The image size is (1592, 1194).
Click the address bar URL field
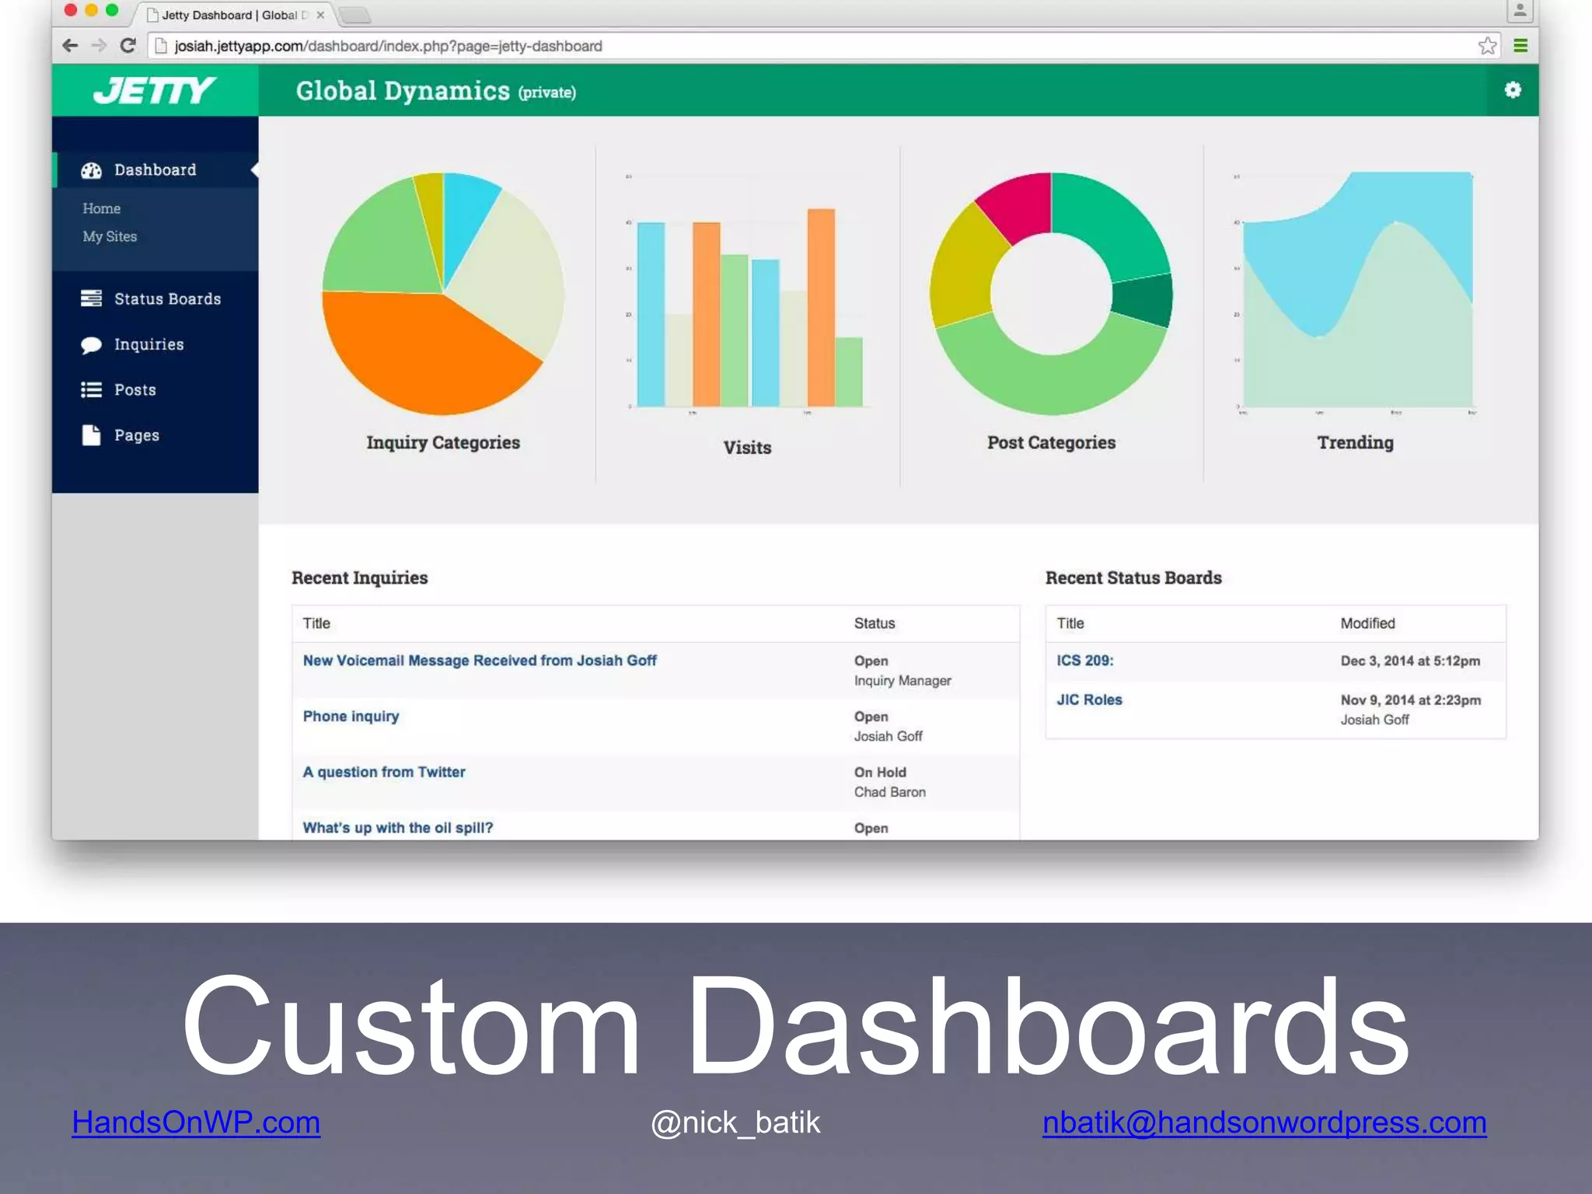(x=816, y=46)
